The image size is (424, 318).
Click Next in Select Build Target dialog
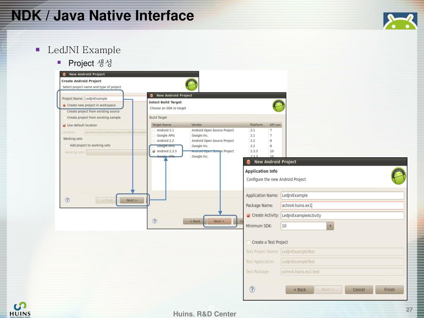[x=219, y=221]
